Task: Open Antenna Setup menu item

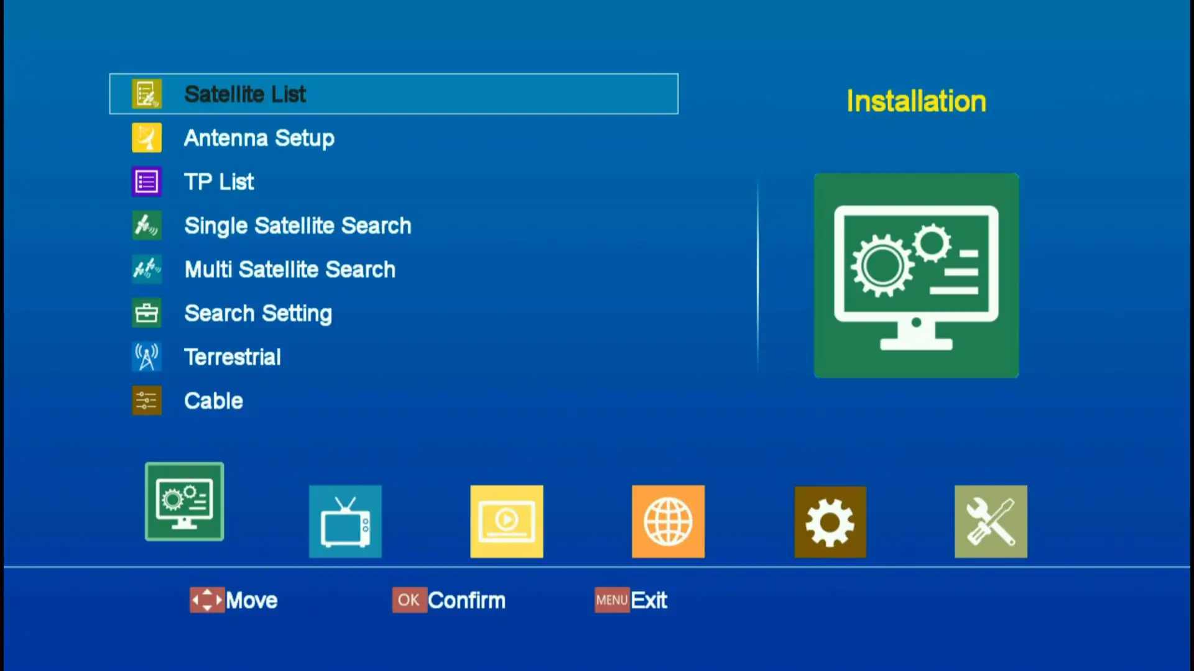Action: click(x=259, y=138)
